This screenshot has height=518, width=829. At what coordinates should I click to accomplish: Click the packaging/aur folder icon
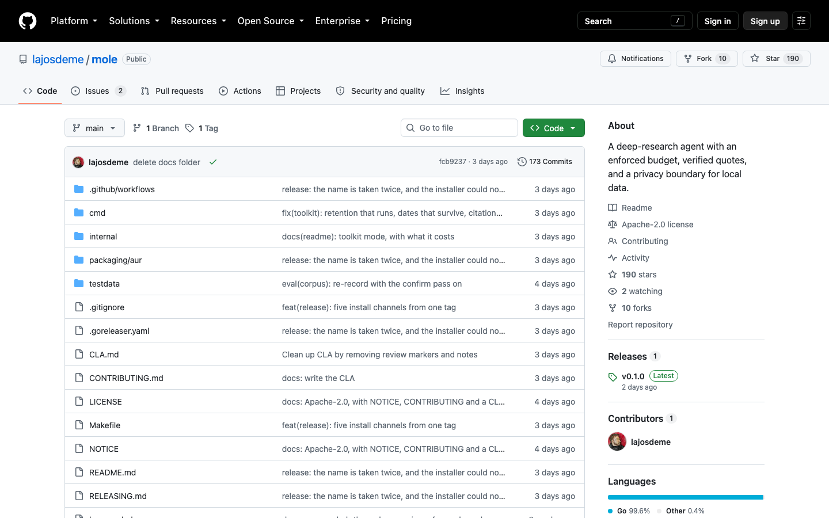point(79,260)
